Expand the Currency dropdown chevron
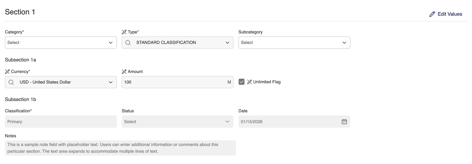472x164 pixels. [x=110, y=82]
